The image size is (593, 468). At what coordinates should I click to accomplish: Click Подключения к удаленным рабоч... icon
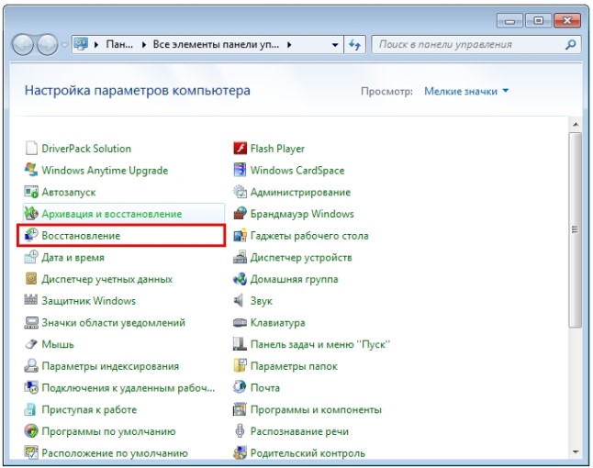pyautogui.click(x=31, y=387)
